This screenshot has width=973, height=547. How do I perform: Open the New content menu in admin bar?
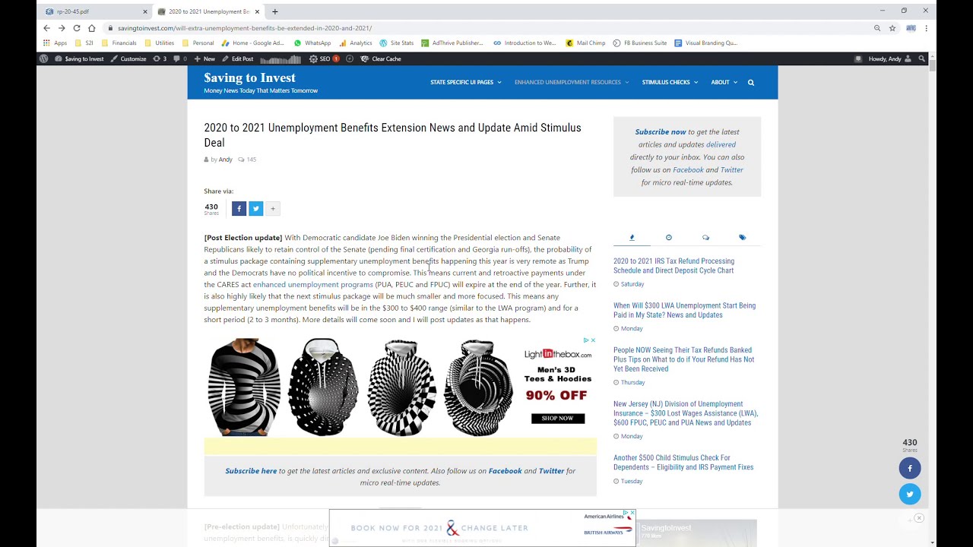click(204, 58)
